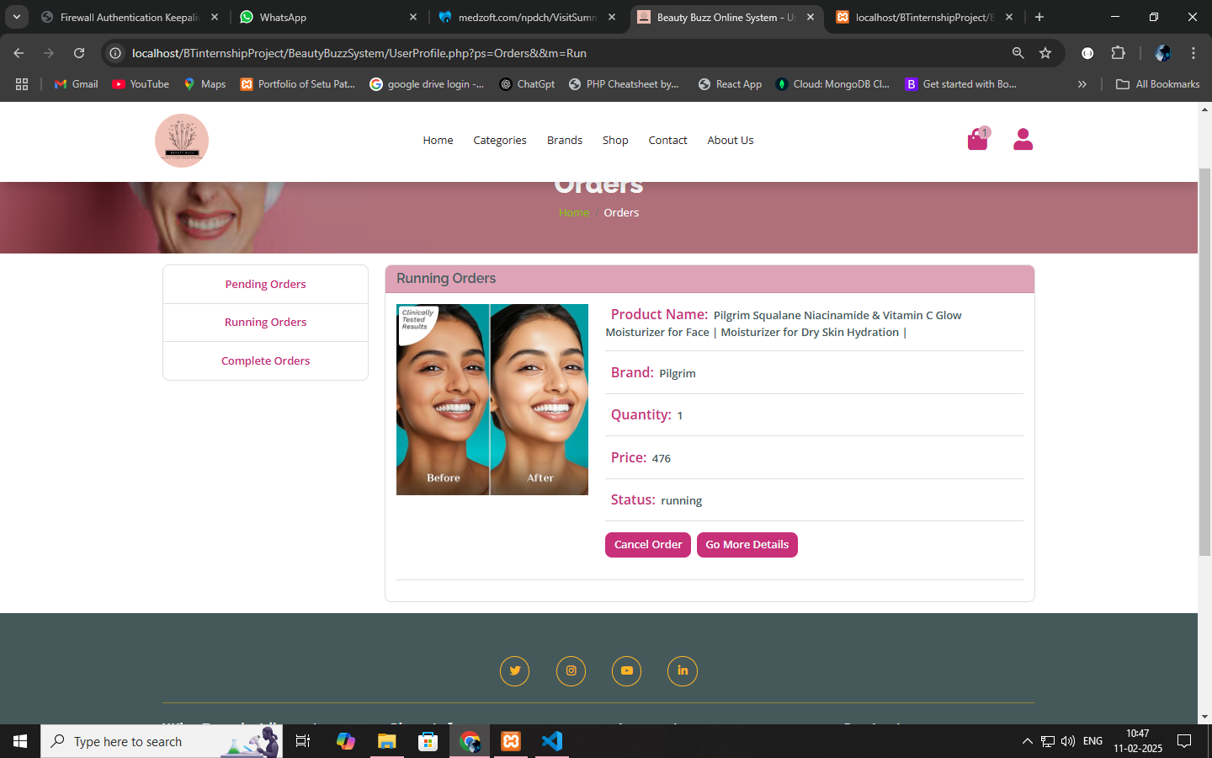Open the notifications center icon
Screen dimensions: 1212x758
(x=1184, y=741)
